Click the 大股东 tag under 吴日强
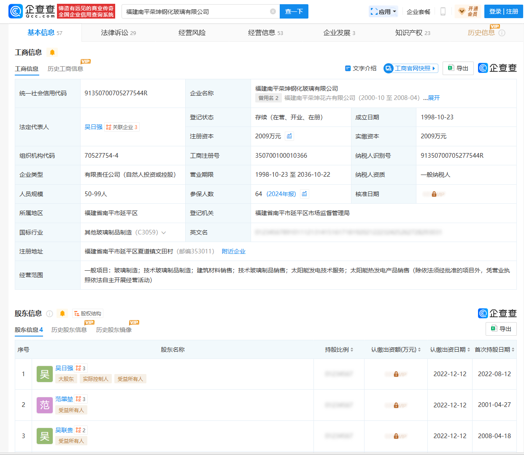524x455 pixels. 66,379
